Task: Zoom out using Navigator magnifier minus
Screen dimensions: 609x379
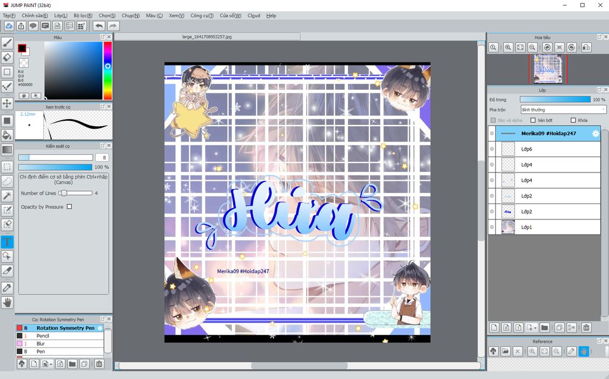Action: [x=532, y=48]
